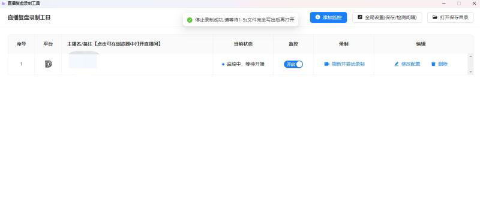Minimize the application window

(x=444, y=4)
